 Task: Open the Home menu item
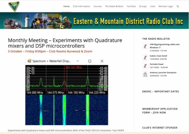point(66,6)
